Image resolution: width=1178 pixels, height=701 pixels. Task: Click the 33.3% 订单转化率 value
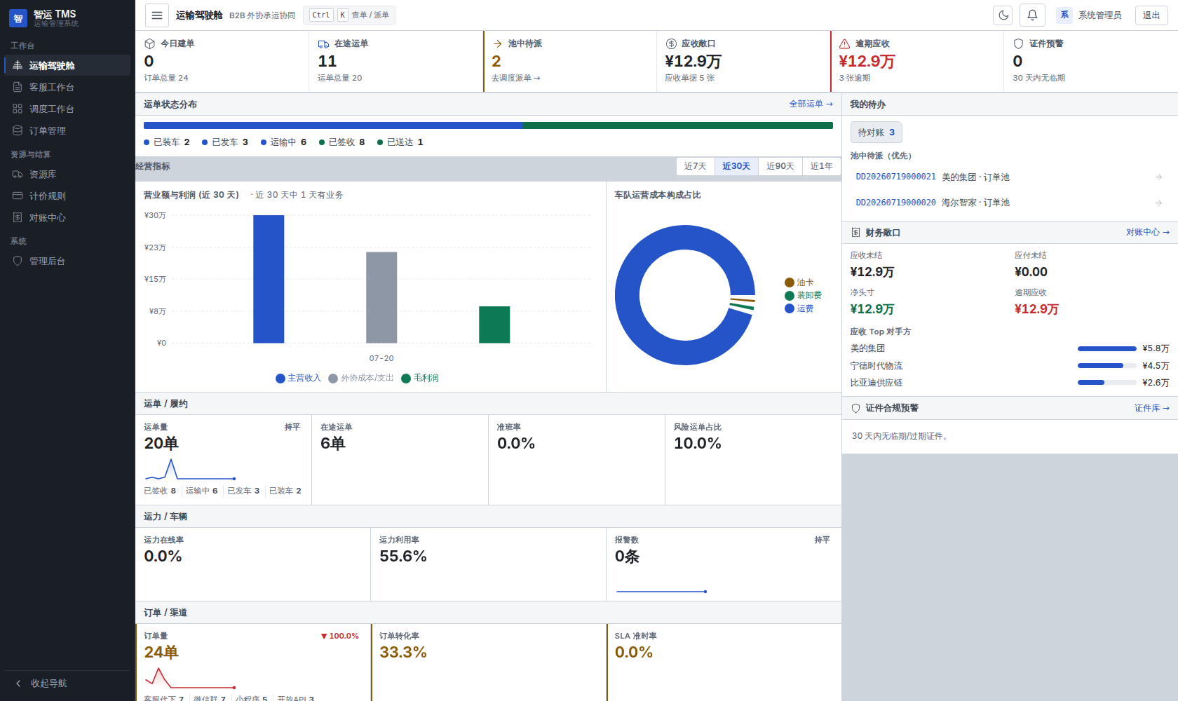tap(403, 652)
